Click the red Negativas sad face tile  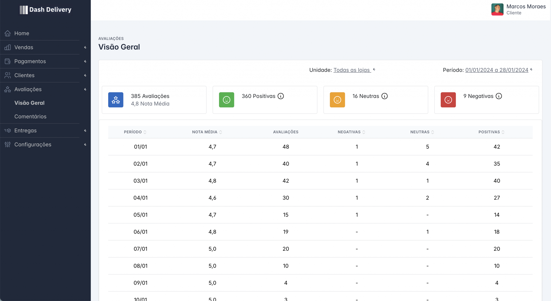tap(448, 100)
